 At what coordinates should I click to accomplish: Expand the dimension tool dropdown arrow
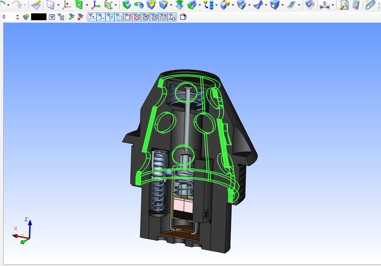pos(333,5)
